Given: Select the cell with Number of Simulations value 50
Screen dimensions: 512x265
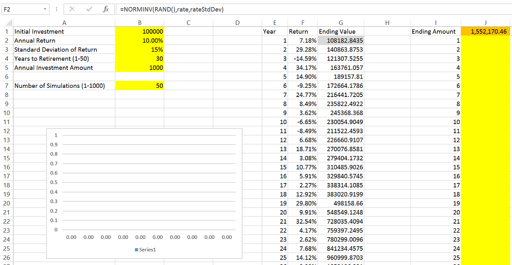Looking at the screenshot, I should click(x=140, y=85).
